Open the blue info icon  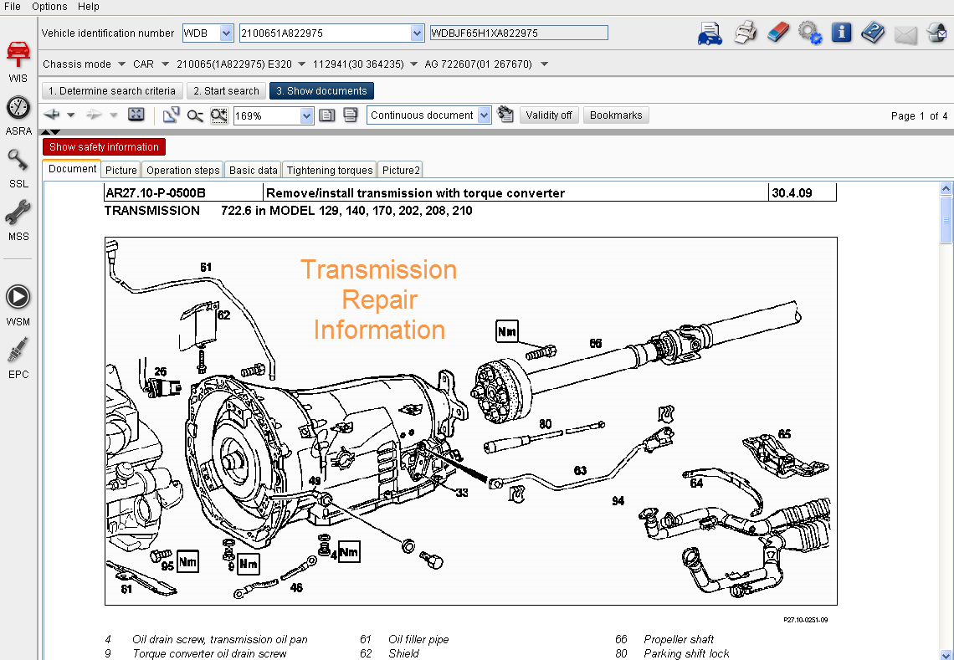click(841, 33)
